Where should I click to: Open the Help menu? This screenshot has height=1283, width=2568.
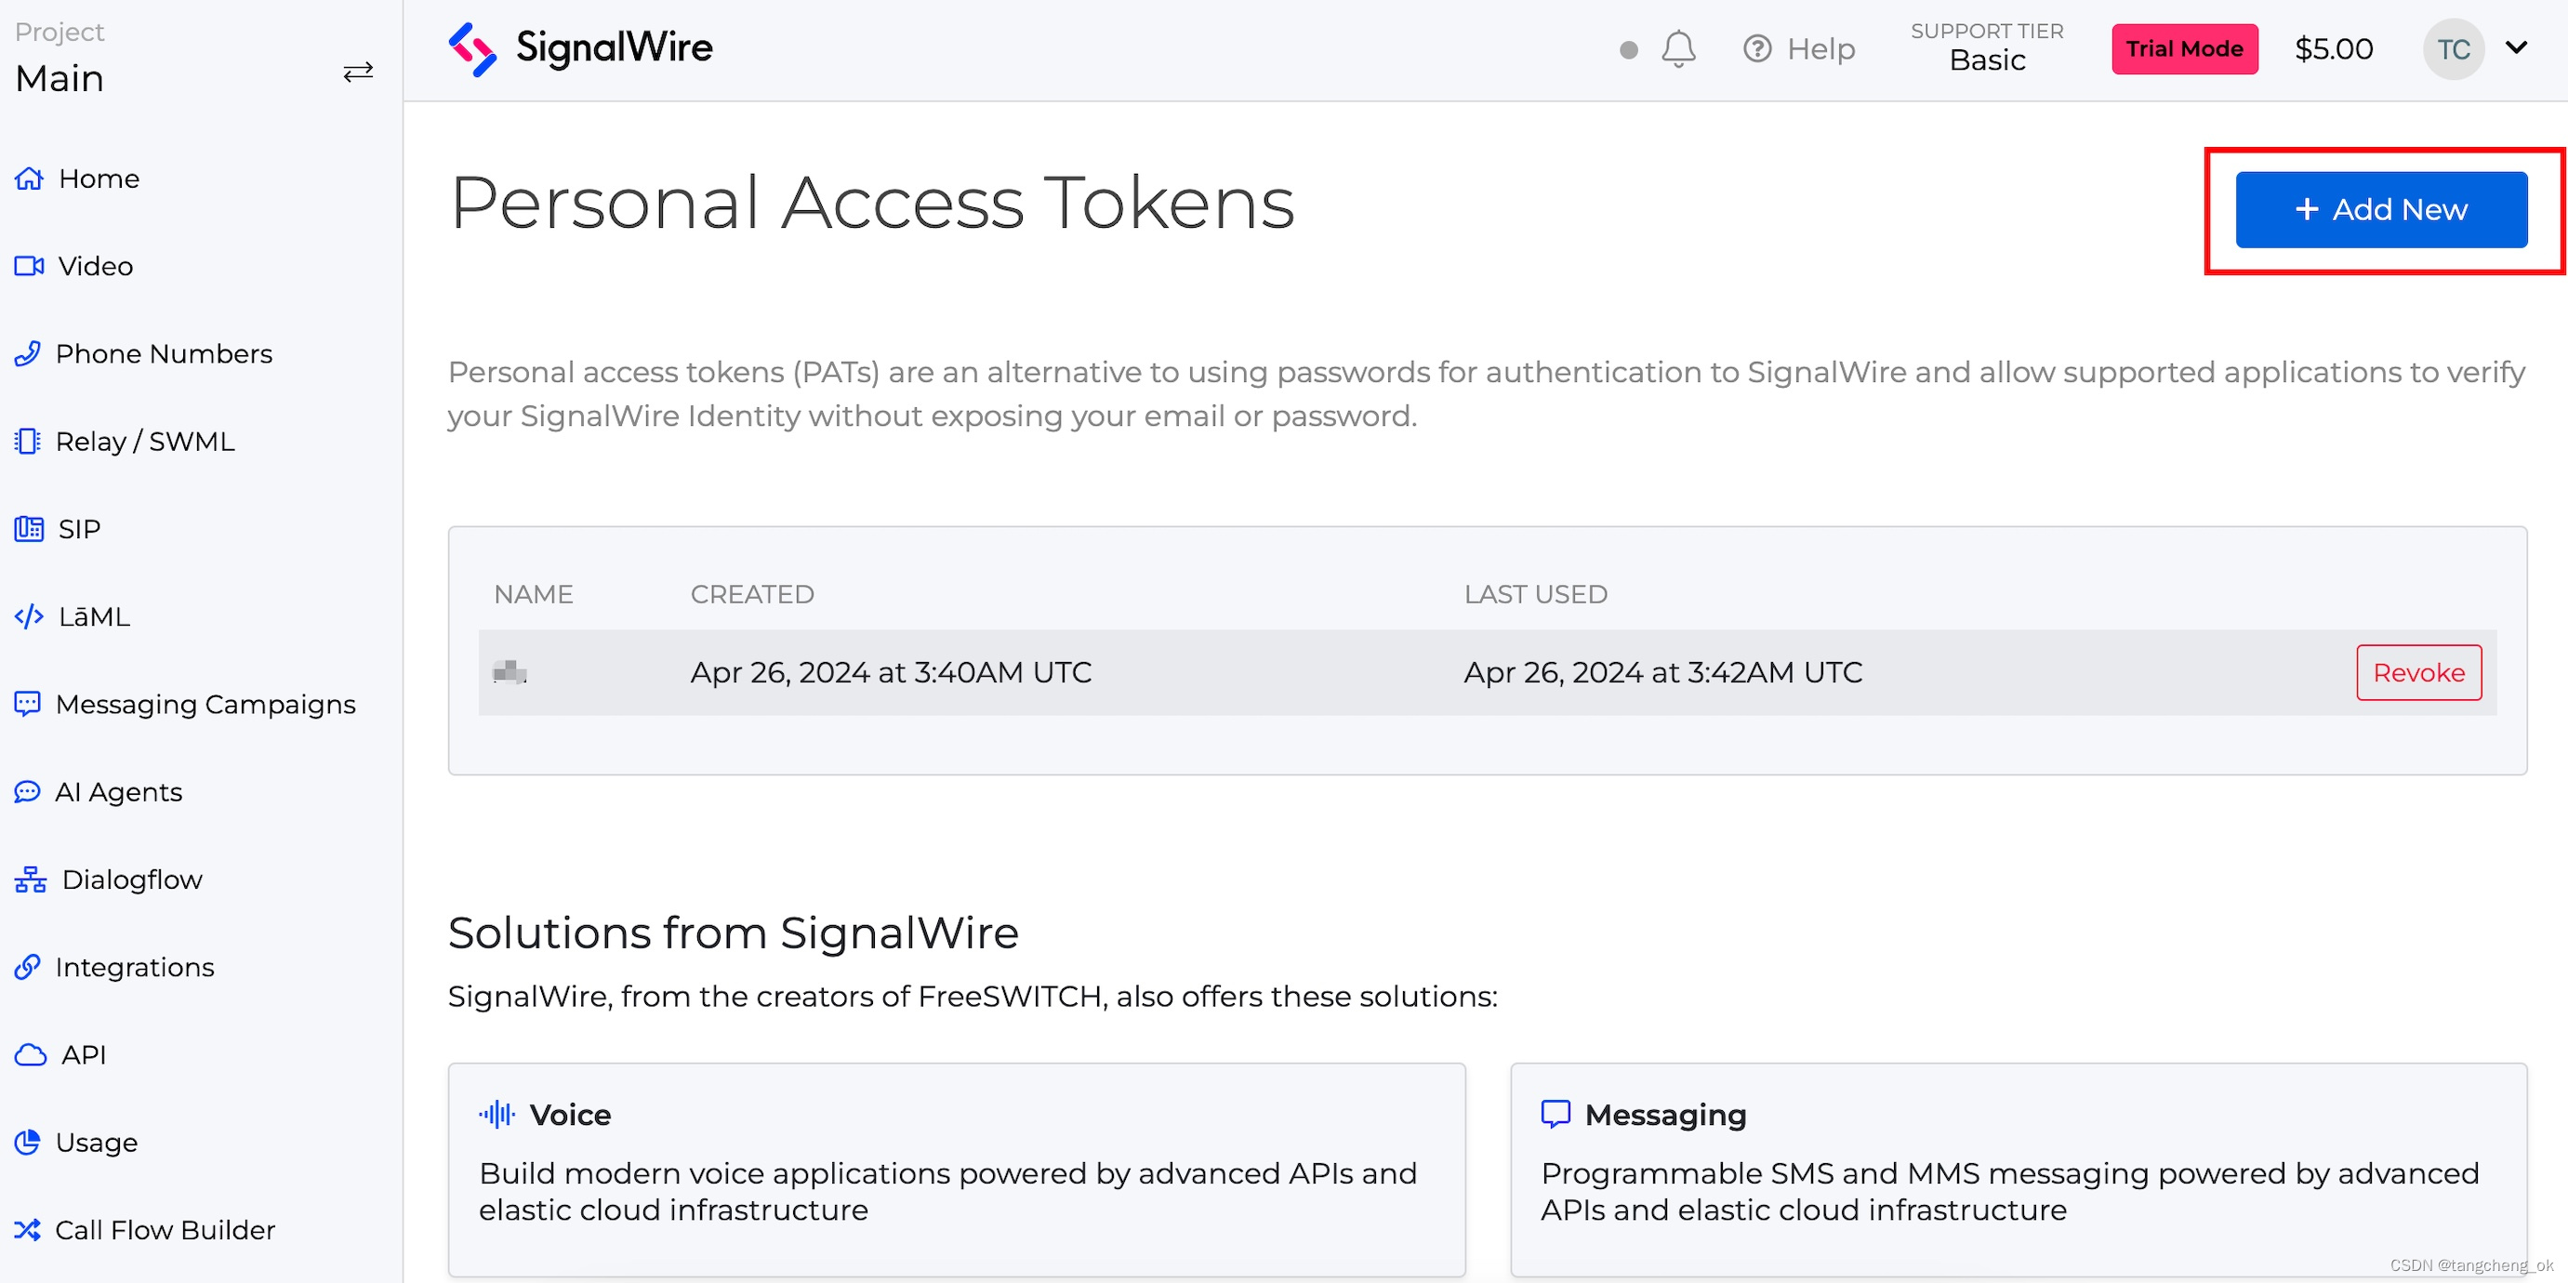1799,47
